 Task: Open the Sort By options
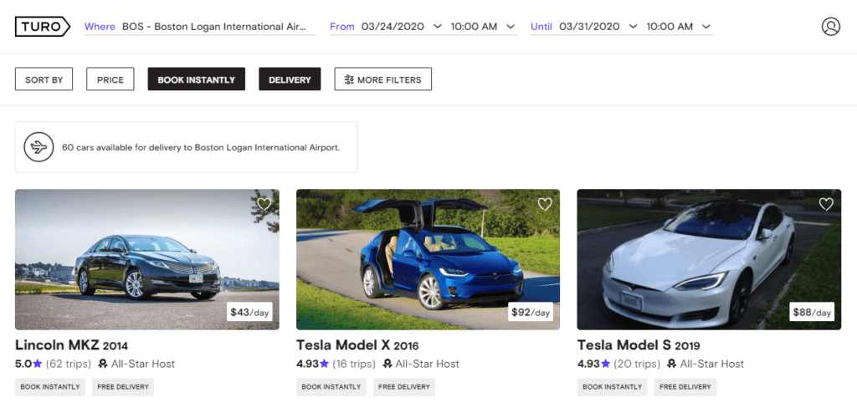pyautogui.click(x=44, y=79)
